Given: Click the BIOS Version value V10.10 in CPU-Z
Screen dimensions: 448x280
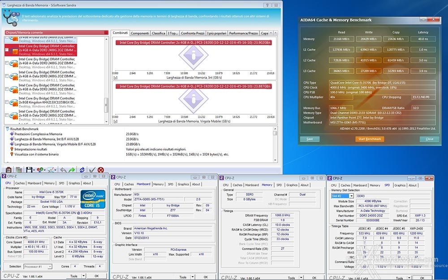Looking at the screenshot, I should click(173, 233).
